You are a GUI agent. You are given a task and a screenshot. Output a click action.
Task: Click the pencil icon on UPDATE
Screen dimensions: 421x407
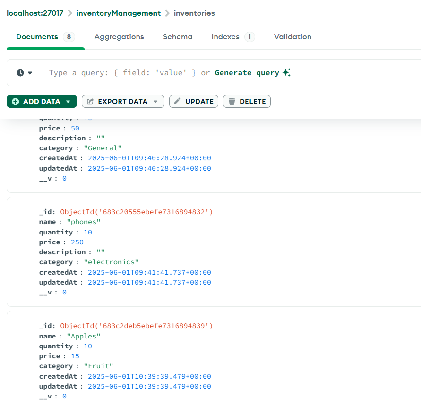click(x=178, y=102)
